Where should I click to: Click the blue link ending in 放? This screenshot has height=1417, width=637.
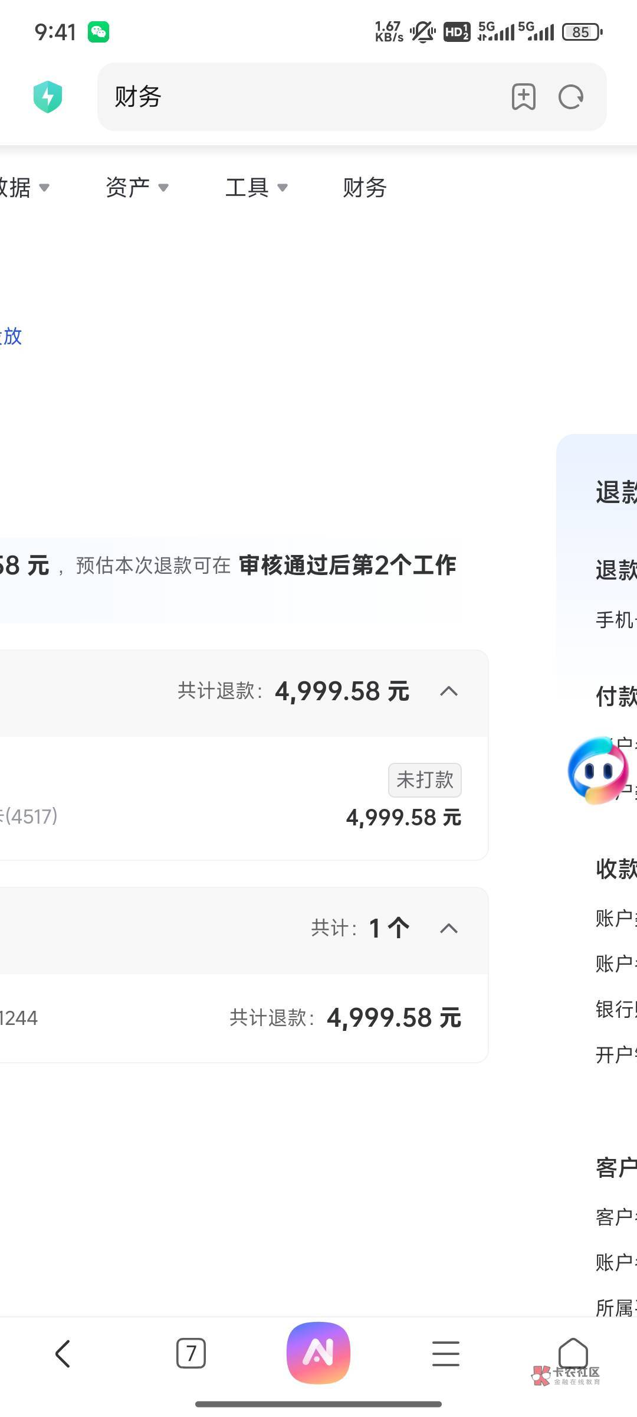12,336
